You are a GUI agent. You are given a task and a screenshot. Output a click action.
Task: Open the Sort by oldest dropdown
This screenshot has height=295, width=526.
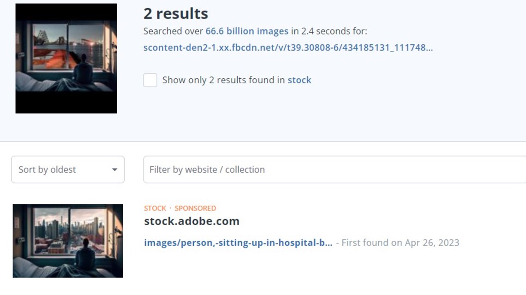(x=68, y=169)
